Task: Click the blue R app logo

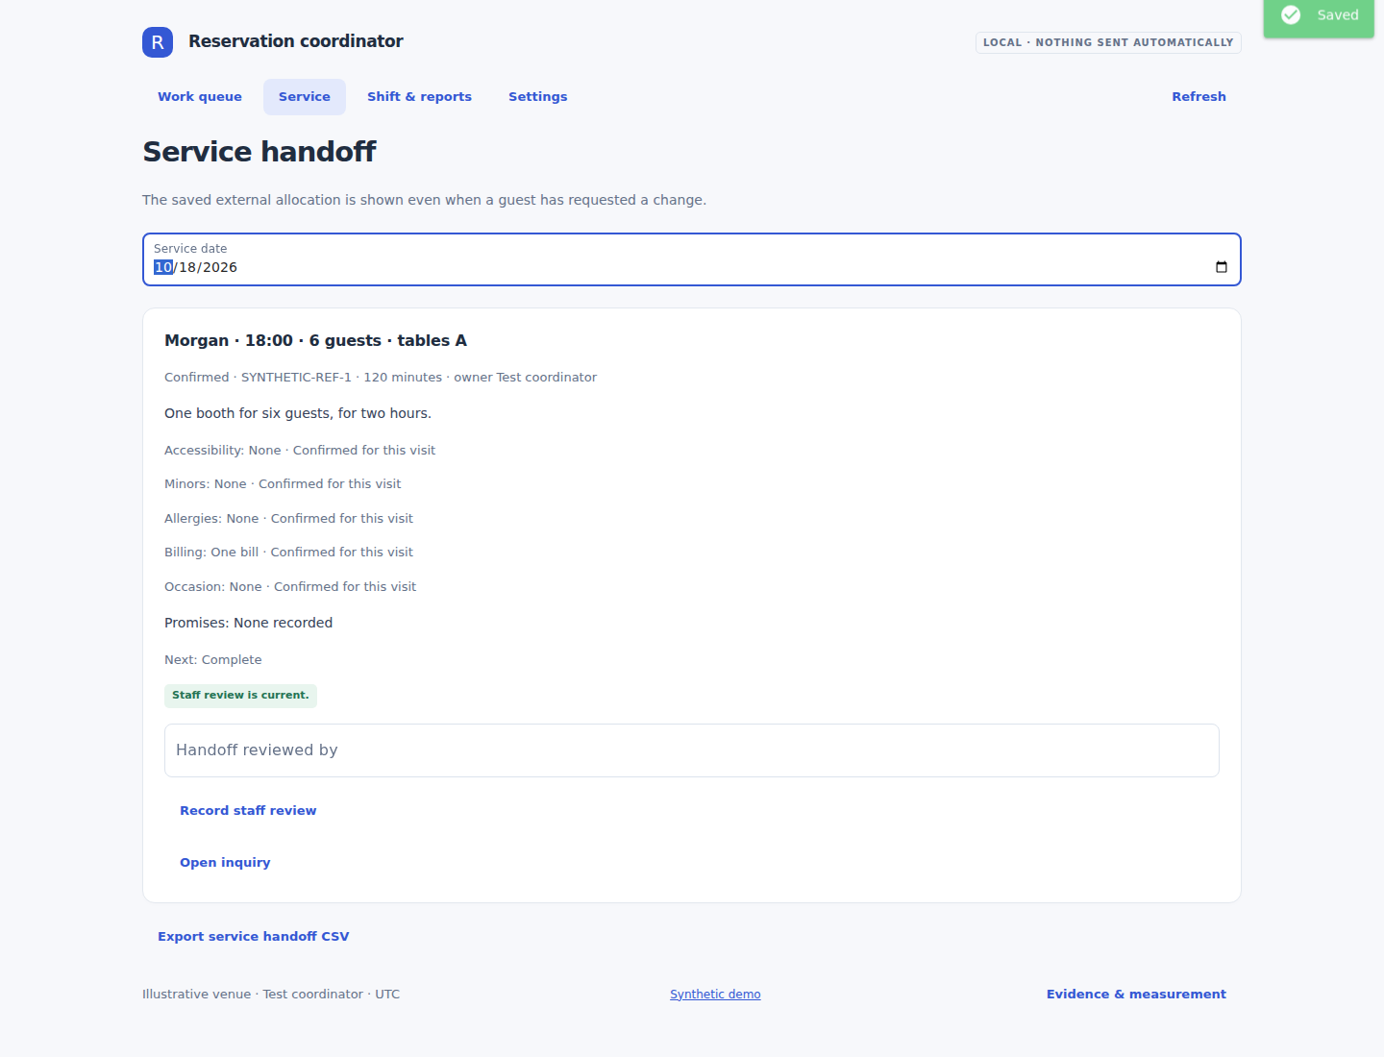Action: coord(158,42)
